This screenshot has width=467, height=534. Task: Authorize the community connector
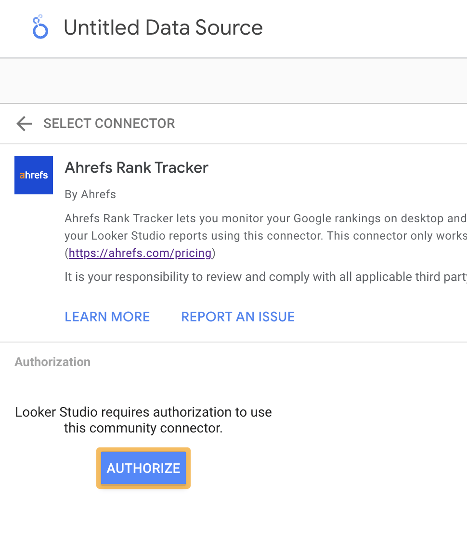click(x=143, y=467)
